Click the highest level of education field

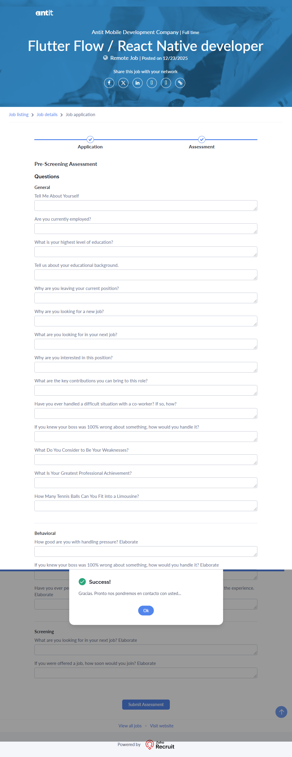point(146,252)
